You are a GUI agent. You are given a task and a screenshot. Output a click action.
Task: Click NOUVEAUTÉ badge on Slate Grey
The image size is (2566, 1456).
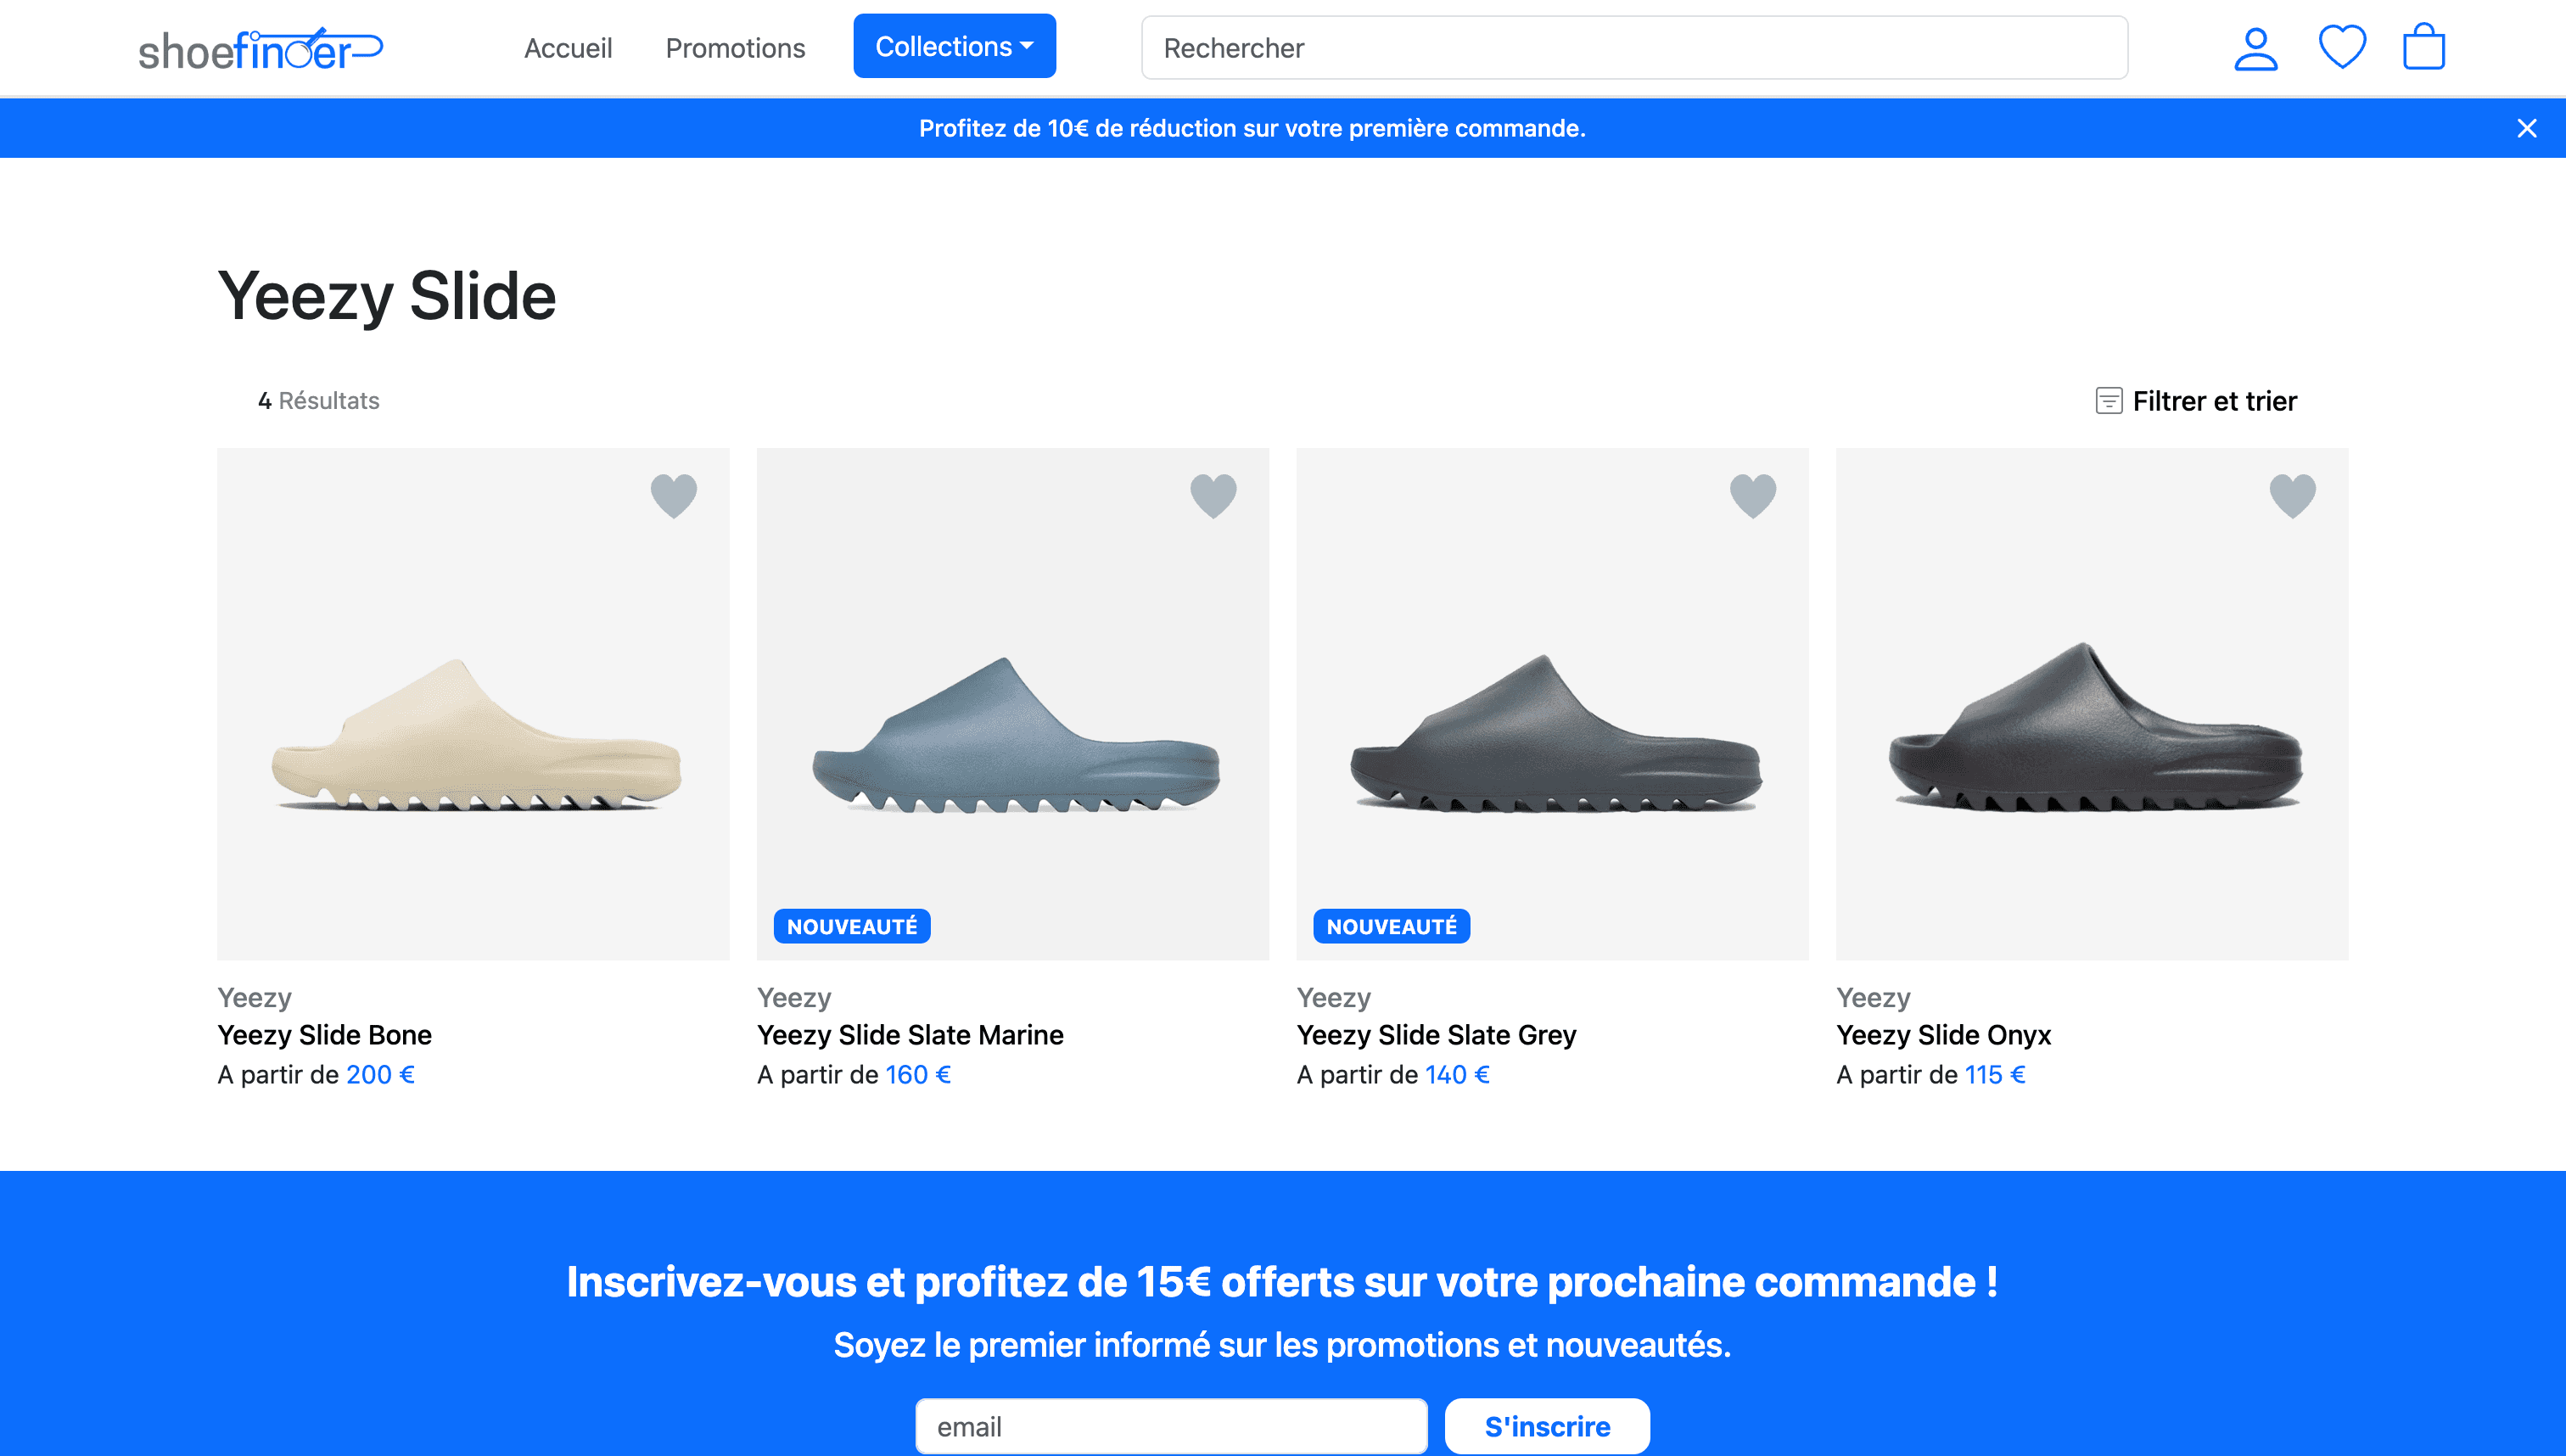[x=1391, y=926]
